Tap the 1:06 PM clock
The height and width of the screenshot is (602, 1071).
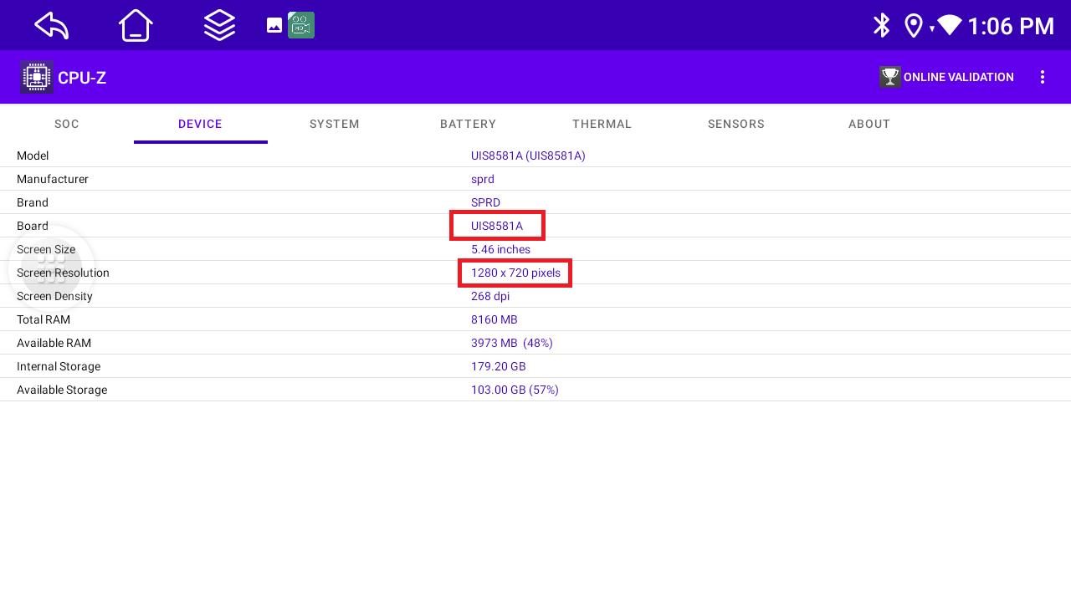[1011, 26]
